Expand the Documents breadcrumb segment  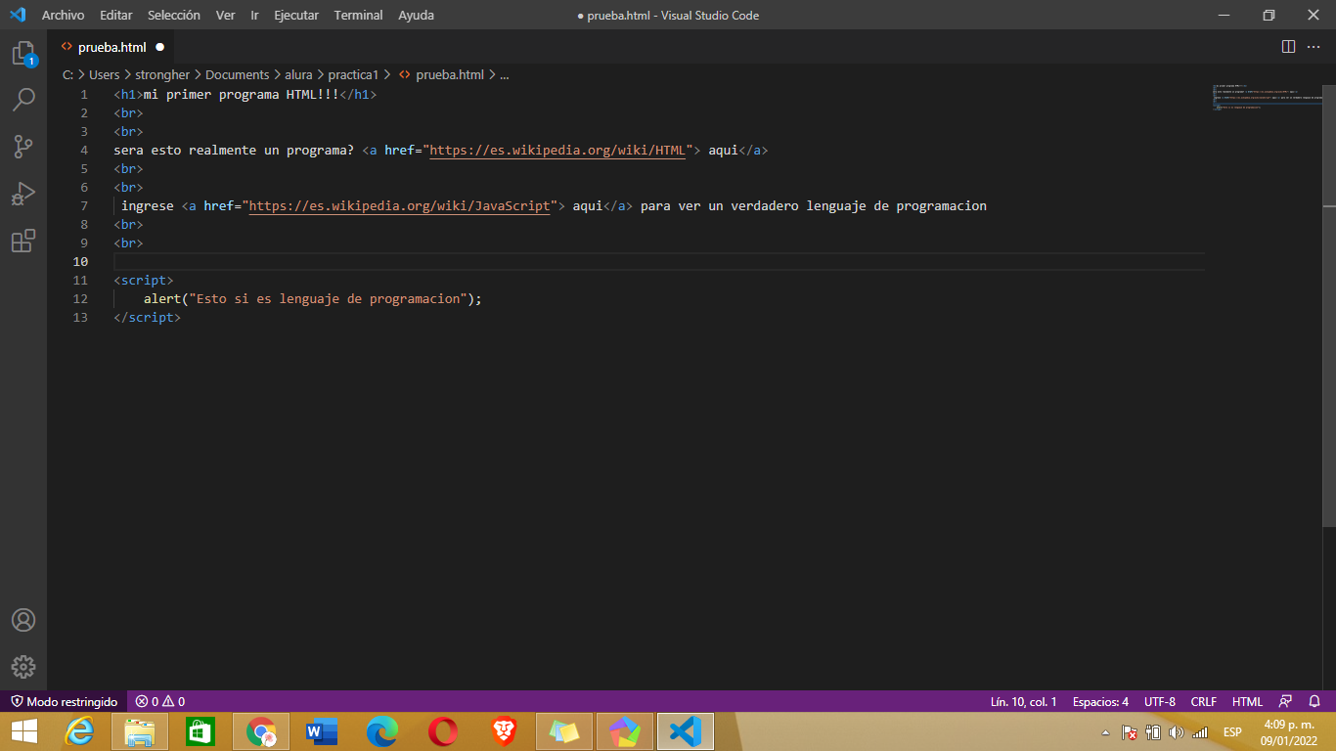click(x=237, y=74)
